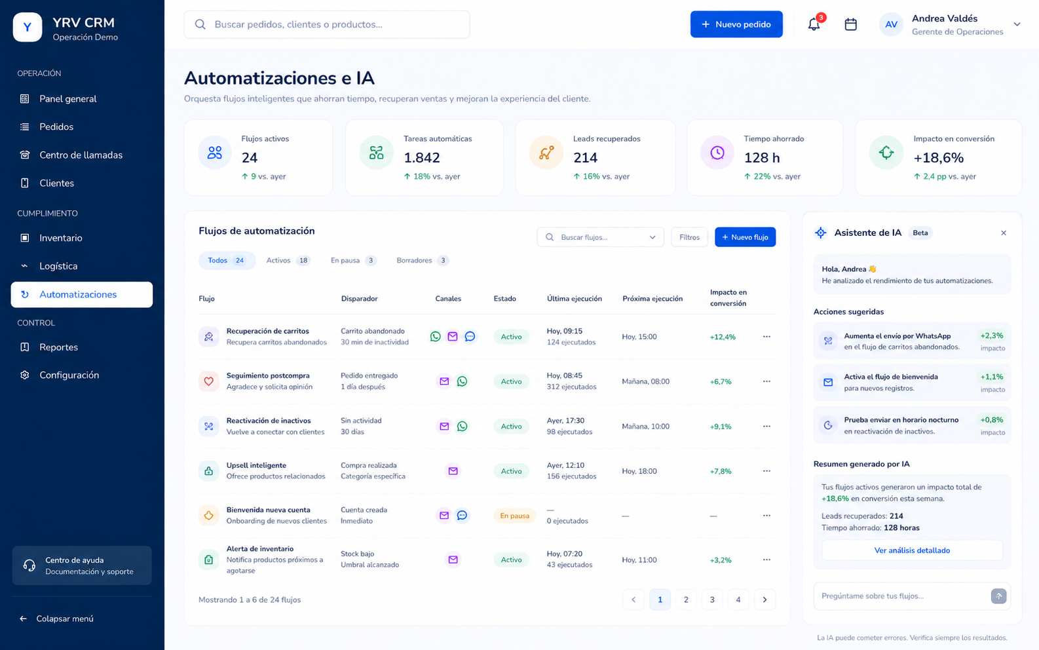
Task: Open the Buscar flujos dropdown arrow
Action: (x=652, y=237)
